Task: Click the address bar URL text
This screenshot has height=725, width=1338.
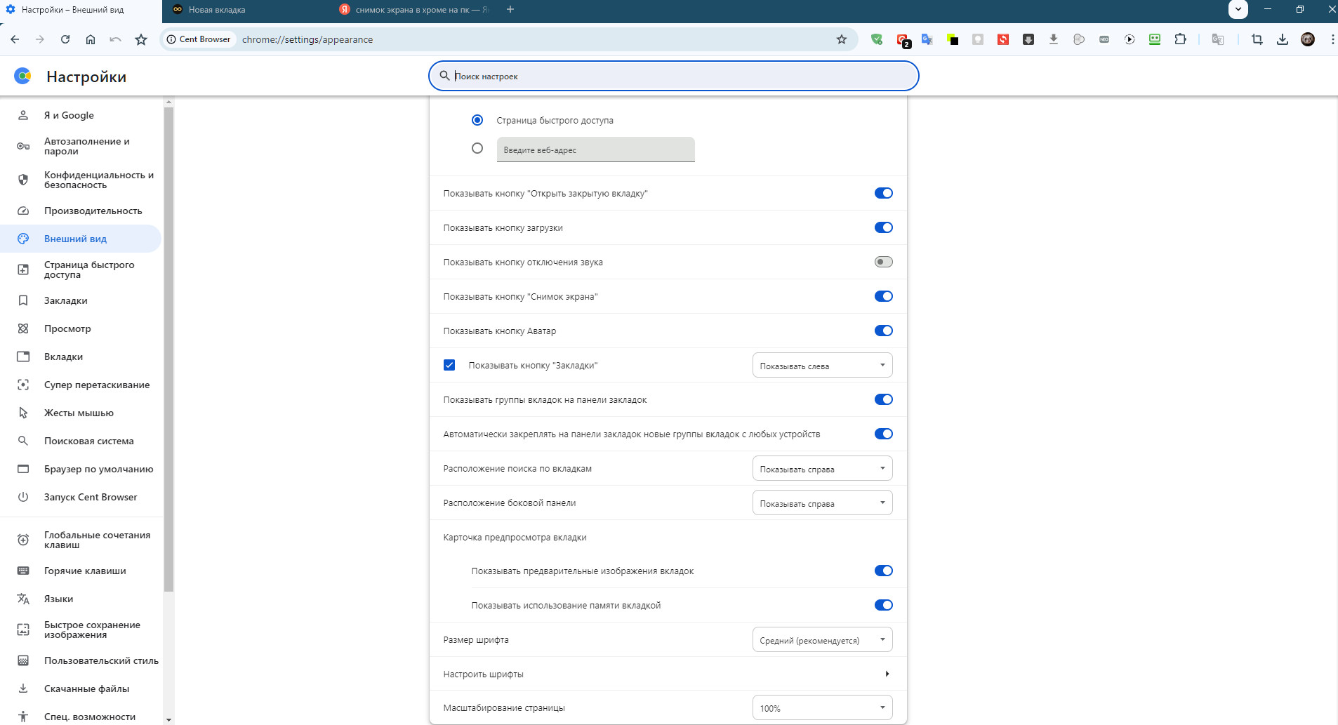Action: [x=307, y=39]
